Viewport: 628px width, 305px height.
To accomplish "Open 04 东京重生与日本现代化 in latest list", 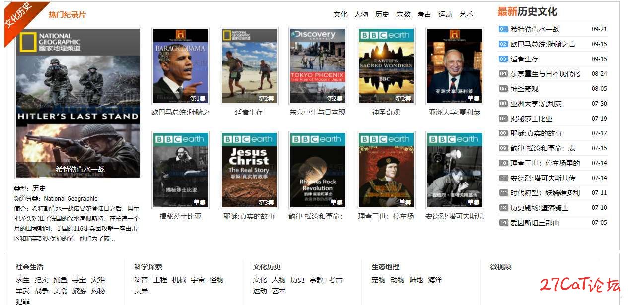I will coord(545,74).
